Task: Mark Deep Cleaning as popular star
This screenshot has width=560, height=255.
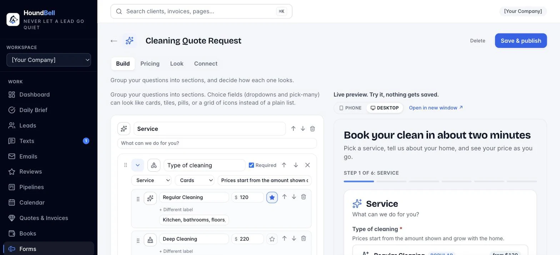Action: coord(272,239)
